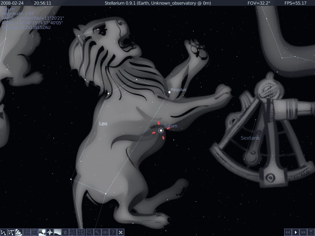Set time to real-time play speed

tap(296, 232)
